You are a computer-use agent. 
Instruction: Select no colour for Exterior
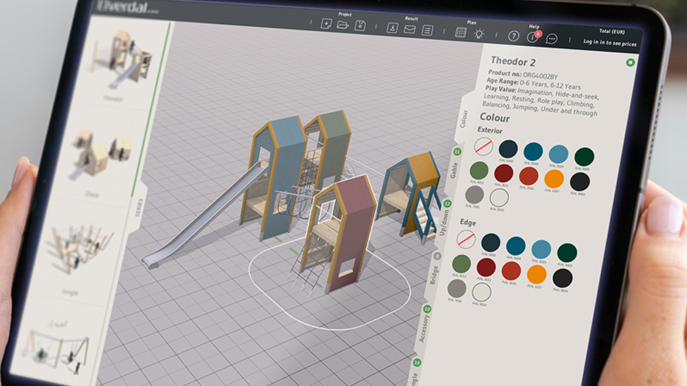point(483,146)
